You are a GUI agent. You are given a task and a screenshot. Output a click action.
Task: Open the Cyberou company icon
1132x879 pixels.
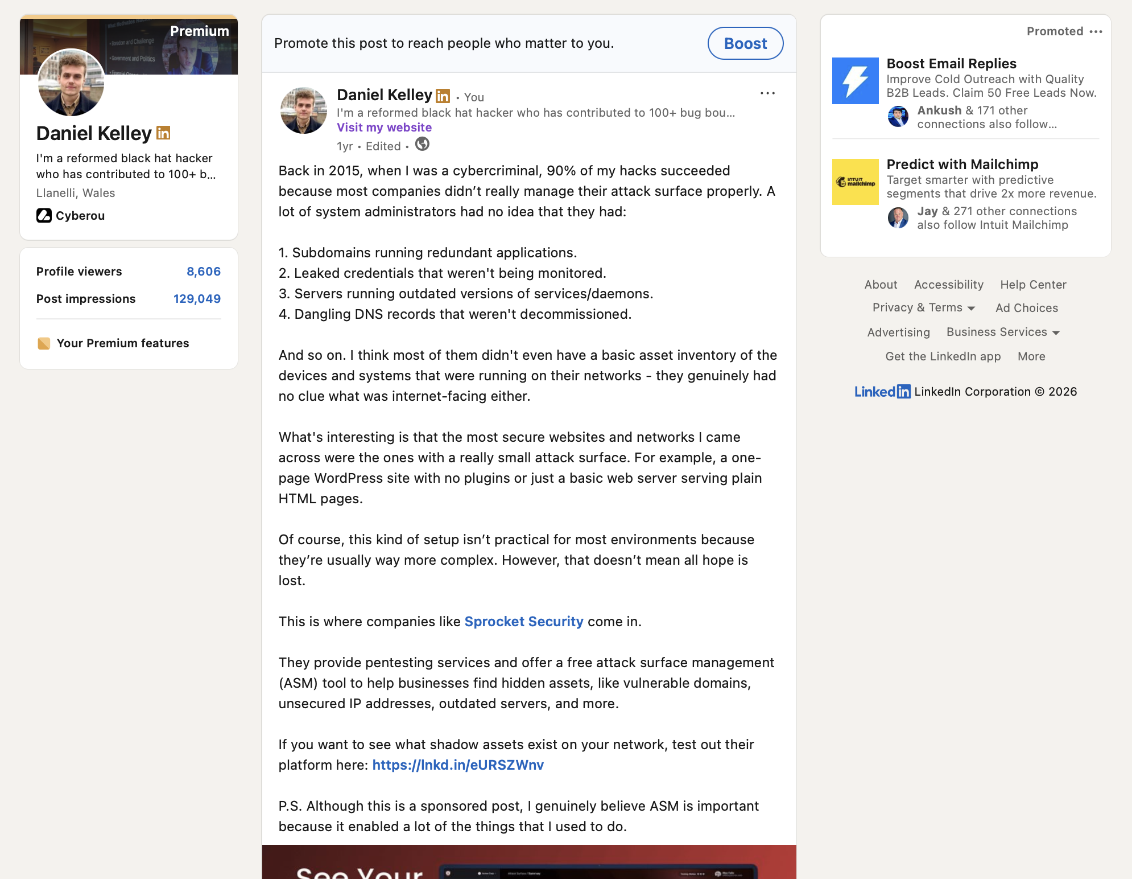point(44,216)
